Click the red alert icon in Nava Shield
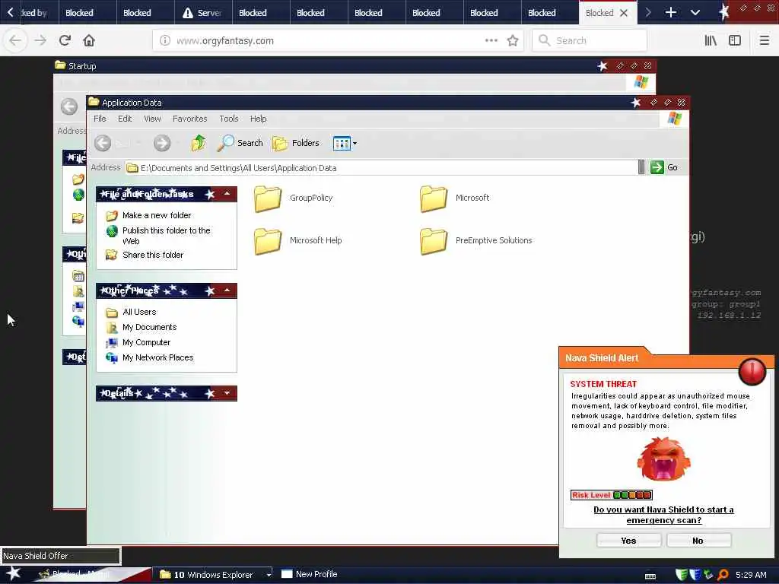Image resolution: width=779 pixels, height=584 pixels. click(x=752, y=371)
